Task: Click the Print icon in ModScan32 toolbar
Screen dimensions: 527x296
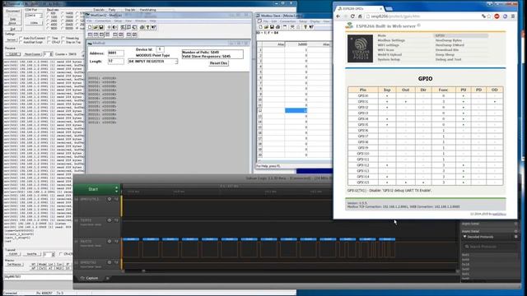Action: tap(142, 27)
